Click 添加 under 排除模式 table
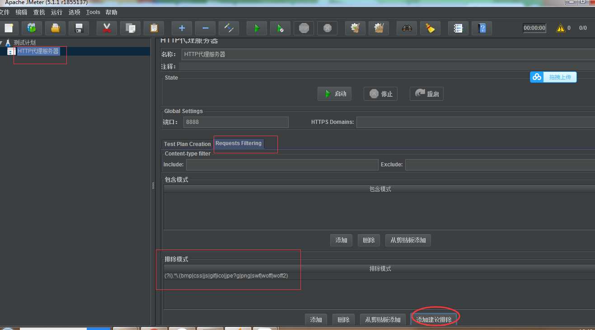Viewport: 595px width, 330px height. point(316,320)
